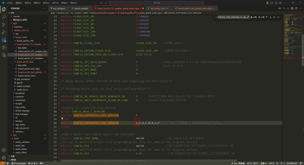The image size is (304, 165).
Task: Jump to next match in find widget
Action: 271,17
